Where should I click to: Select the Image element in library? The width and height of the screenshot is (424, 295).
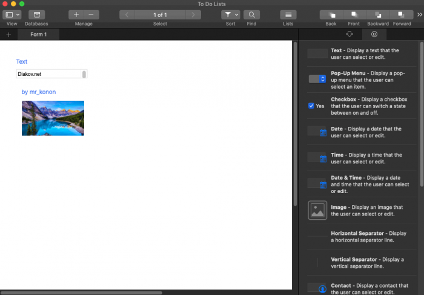317,210
